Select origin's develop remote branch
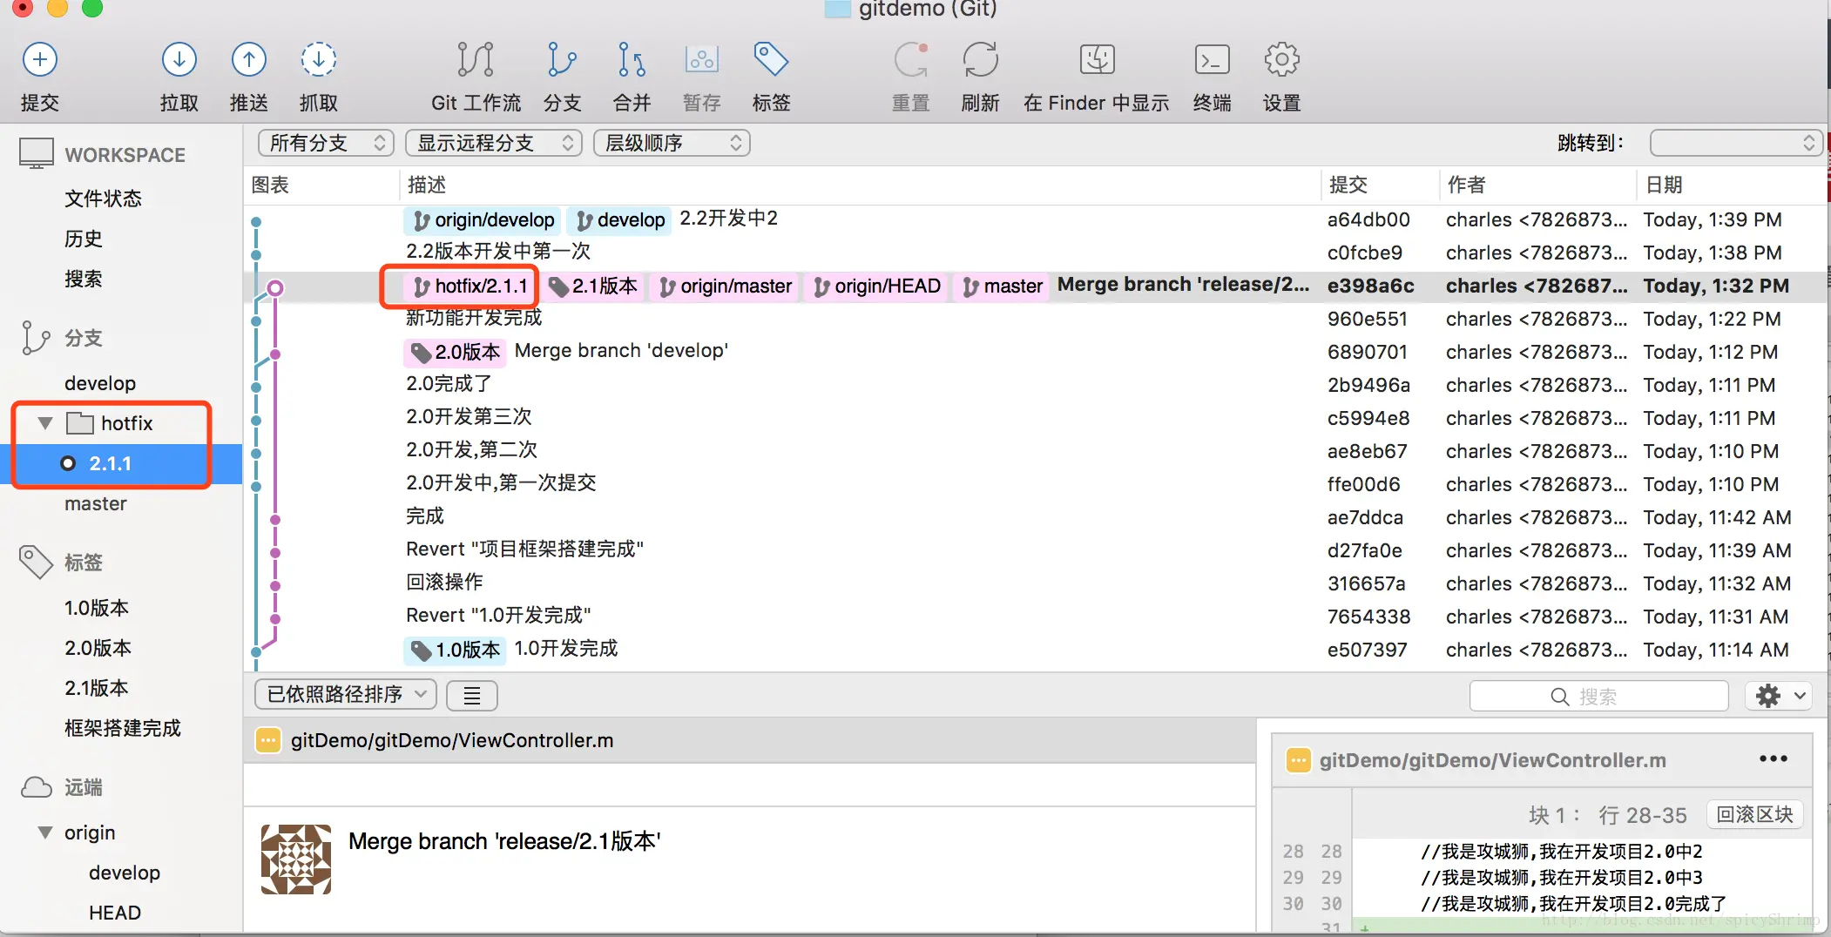 pos(125,873)
